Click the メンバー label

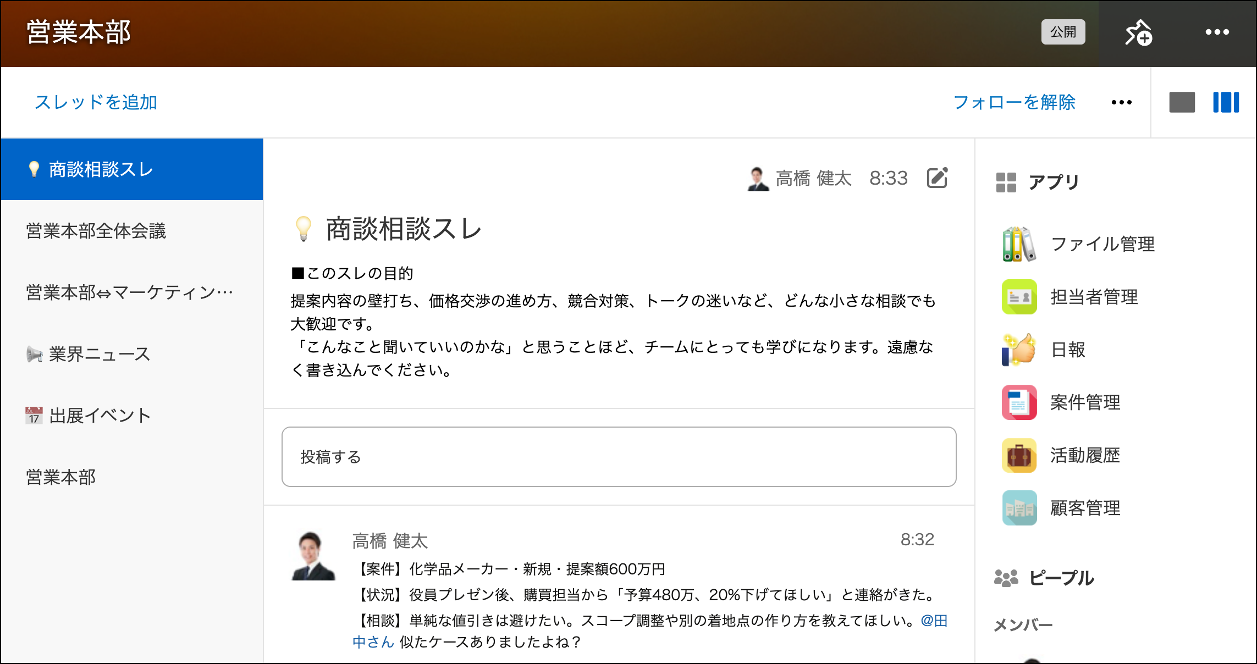(x=1023, y=625)
